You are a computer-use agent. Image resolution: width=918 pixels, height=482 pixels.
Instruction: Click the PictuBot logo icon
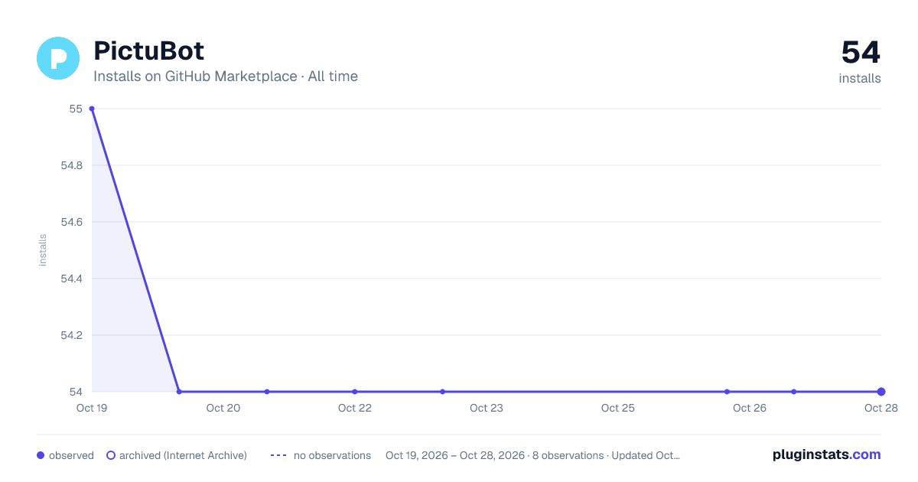click(x=58, y=58)
